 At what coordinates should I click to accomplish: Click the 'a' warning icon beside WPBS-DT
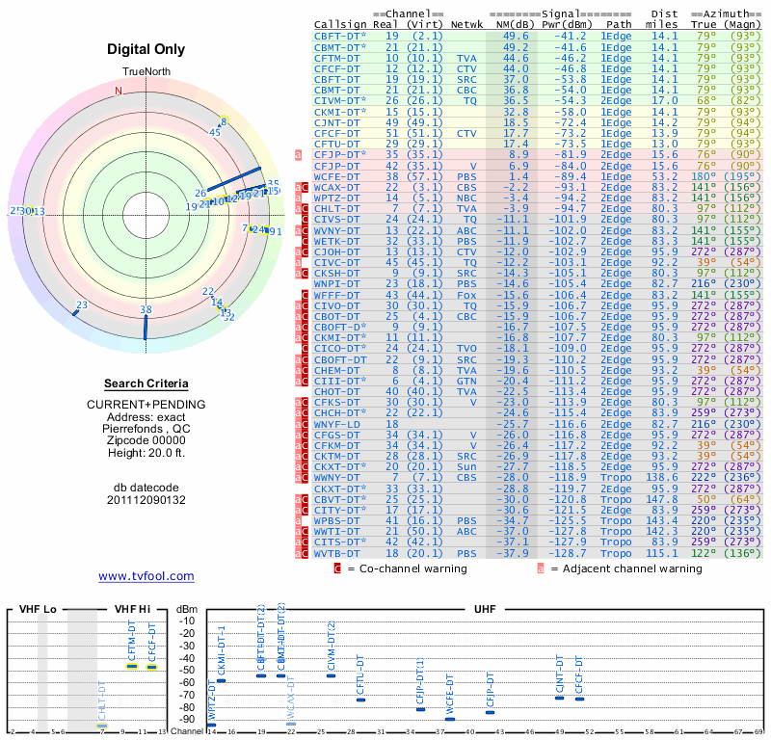[x=298, y=520]
